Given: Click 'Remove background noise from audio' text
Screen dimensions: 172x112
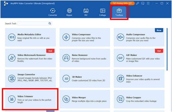Looking at the screenshot, I should click(x=89, y=60).
